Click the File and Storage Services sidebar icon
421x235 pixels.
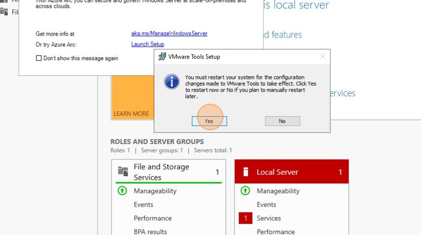click(x=4, y=12)
